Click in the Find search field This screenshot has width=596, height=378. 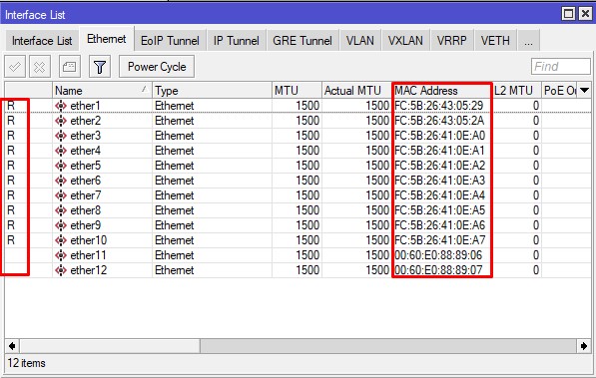561,67
